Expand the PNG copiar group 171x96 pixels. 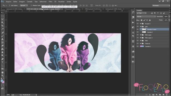coord(141,35)
